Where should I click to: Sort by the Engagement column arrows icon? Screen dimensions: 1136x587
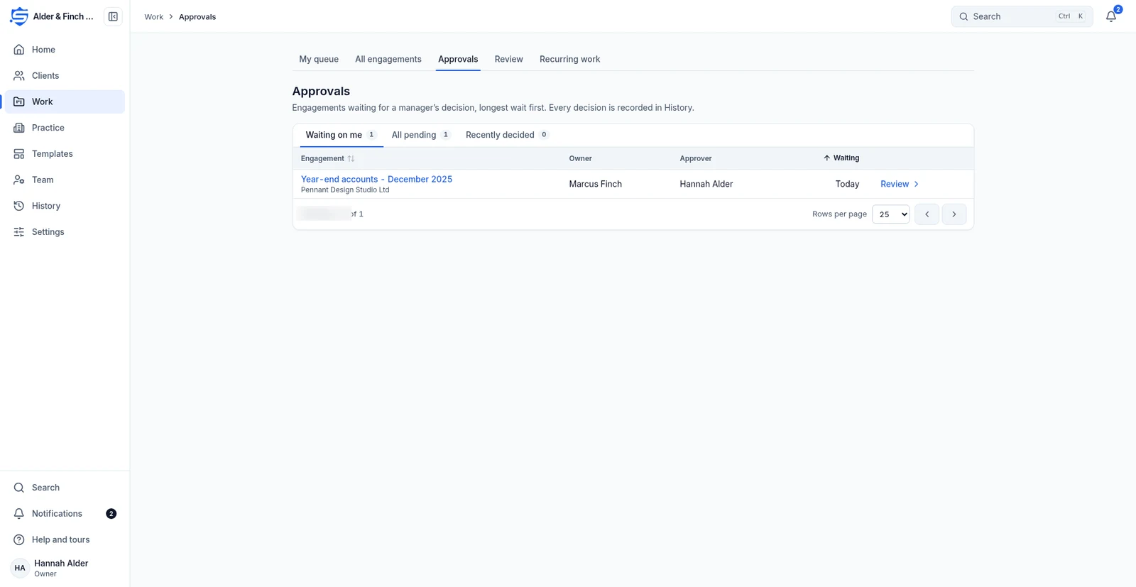click(351, 158)
